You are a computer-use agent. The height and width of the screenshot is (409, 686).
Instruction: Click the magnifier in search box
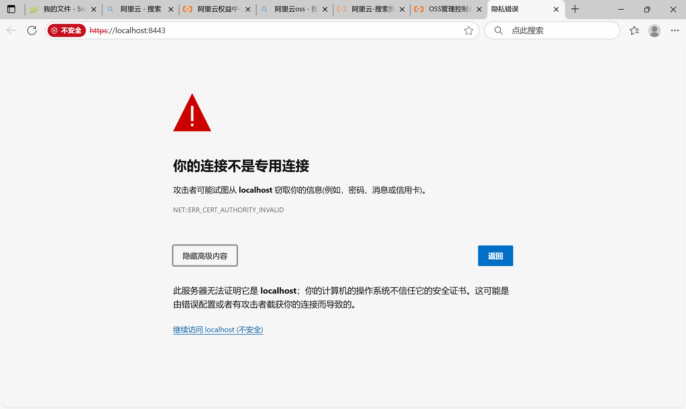tap(498, 30)
